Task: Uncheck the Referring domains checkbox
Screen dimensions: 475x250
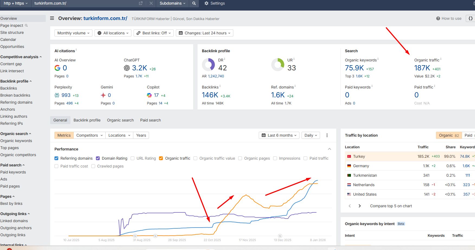Action: (x=56, y=158)
